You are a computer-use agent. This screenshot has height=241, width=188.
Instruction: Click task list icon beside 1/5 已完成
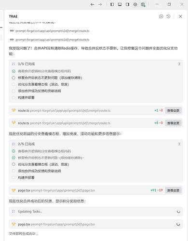tap(13, 64)
